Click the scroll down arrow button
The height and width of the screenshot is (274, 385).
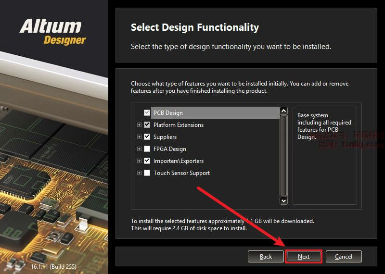tap(283, 200)
